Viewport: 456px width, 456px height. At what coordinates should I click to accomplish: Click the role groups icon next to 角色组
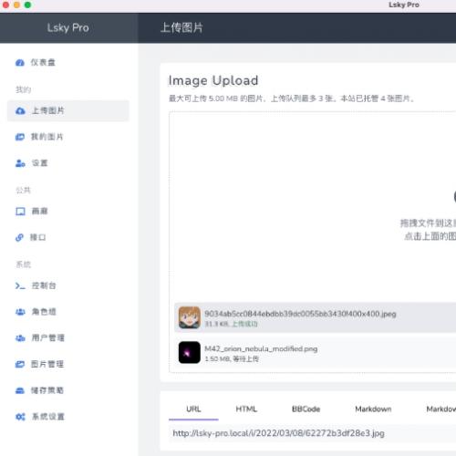20,312
